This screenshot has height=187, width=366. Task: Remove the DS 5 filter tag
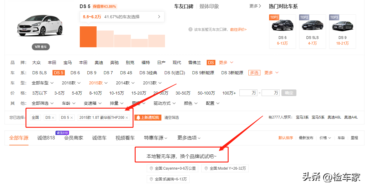click(71, 118)
